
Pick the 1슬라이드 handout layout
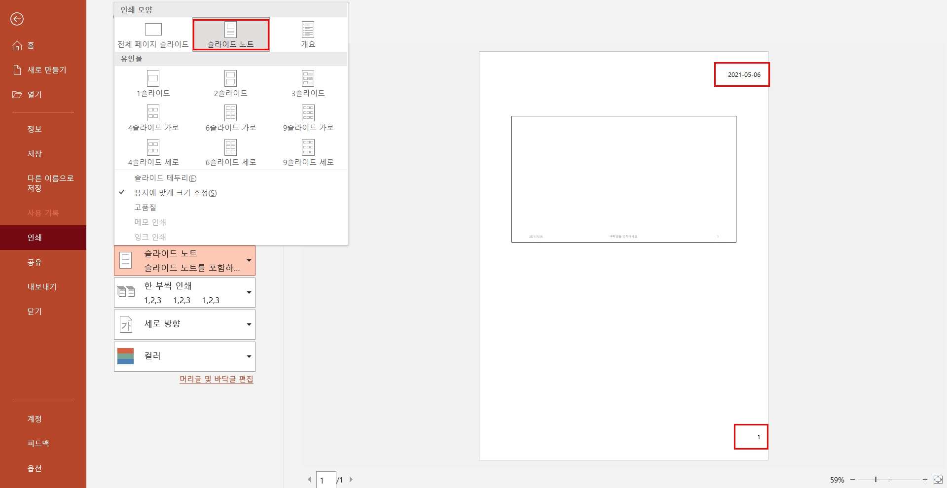[153, 83]
